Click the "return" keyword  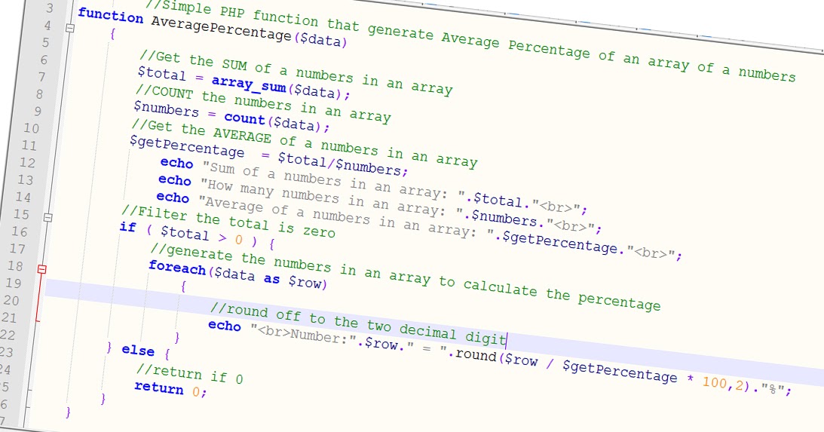[x=159, y=387]
